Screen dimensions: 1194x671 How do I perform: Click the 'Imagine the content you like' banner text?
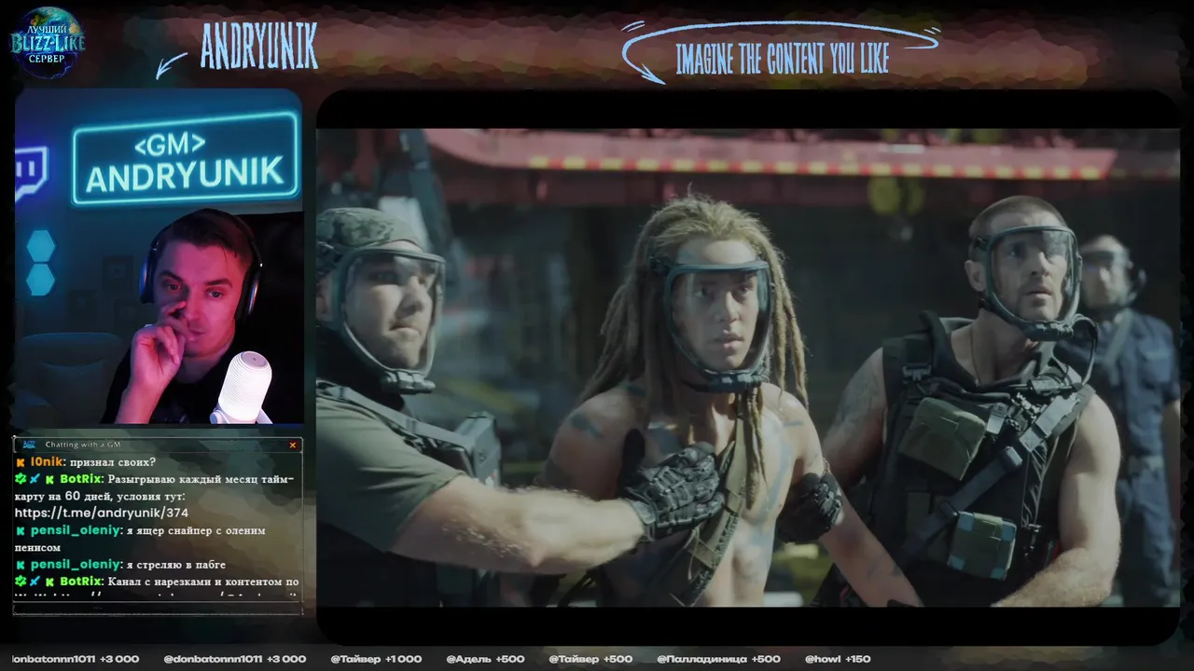782,61
